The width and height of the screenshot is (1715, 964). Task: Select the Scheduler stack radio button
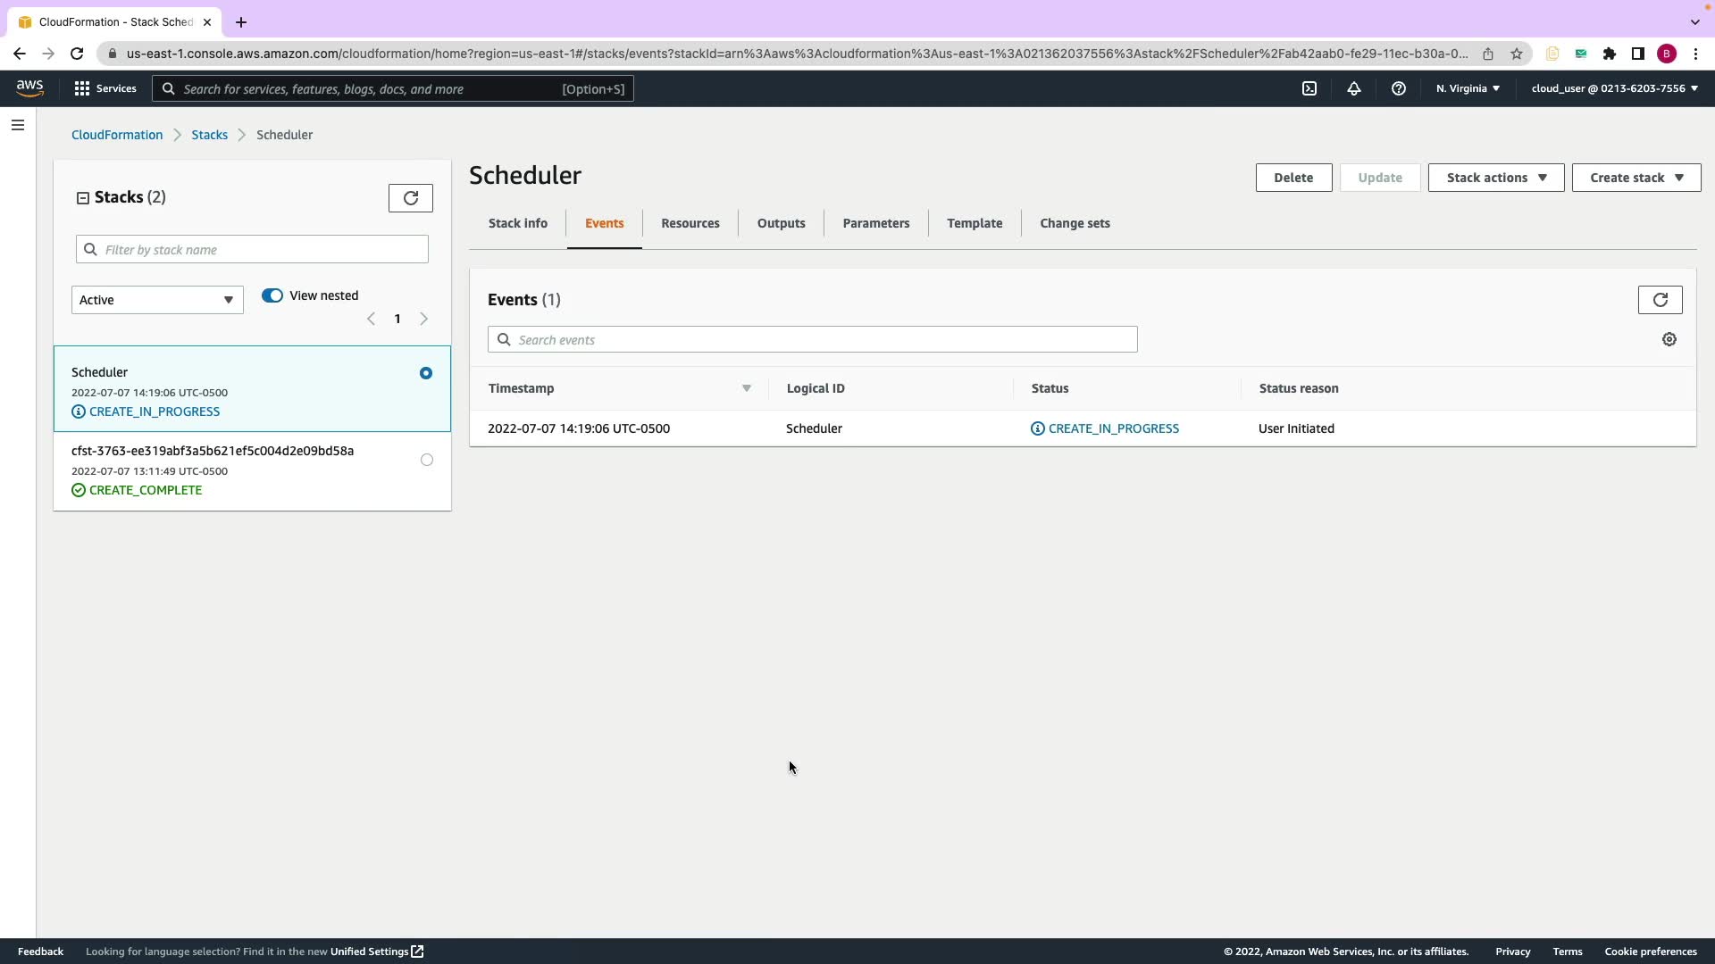[426, 373]
